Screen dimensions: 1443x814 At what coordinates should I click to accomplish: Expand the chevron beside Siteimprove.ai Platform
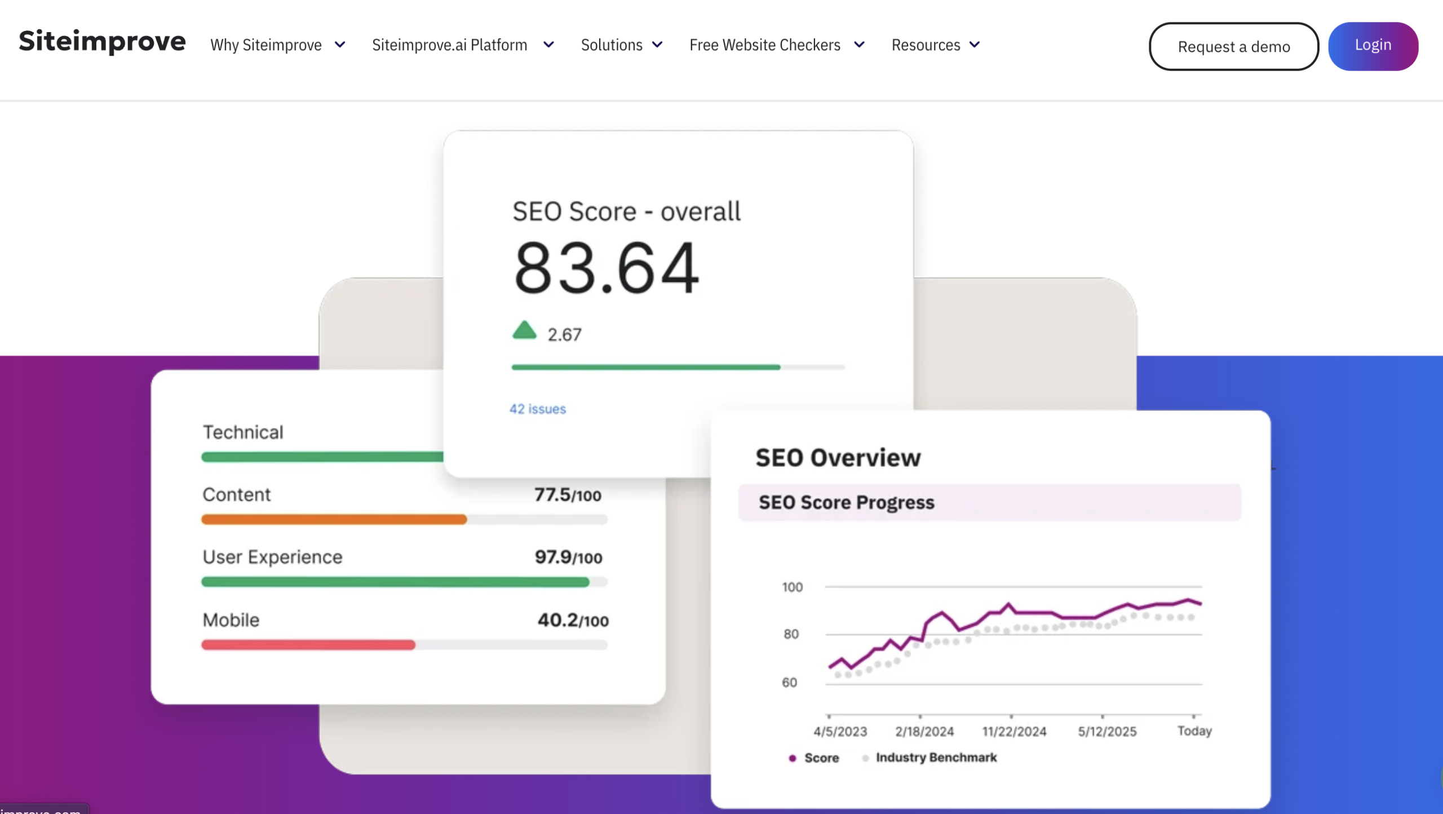tap(548, 45)
